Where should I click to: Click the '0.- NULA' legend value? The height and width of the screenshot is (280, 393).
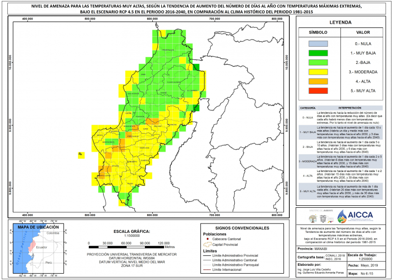[363, 44]
